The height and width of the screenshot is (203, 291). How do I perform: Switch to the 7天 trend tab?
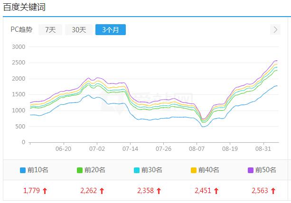tap(50, 29)
